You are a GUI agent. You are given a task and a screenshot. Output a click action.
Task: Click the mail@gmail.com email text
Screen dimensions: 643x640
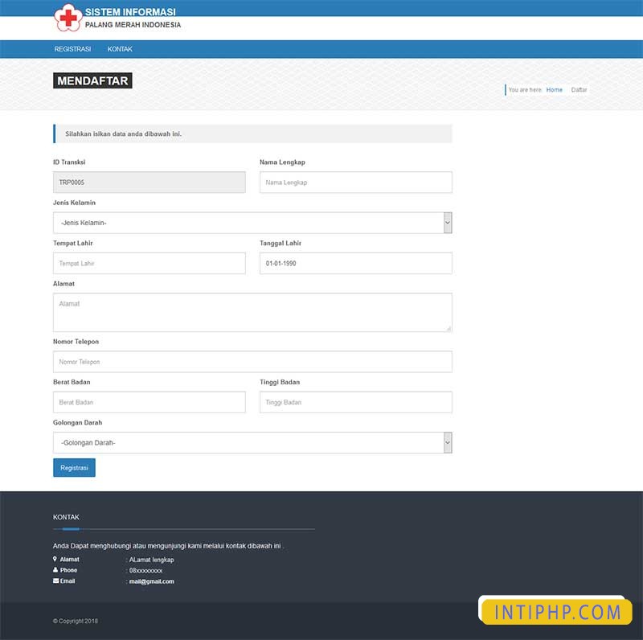click(152, 581)
